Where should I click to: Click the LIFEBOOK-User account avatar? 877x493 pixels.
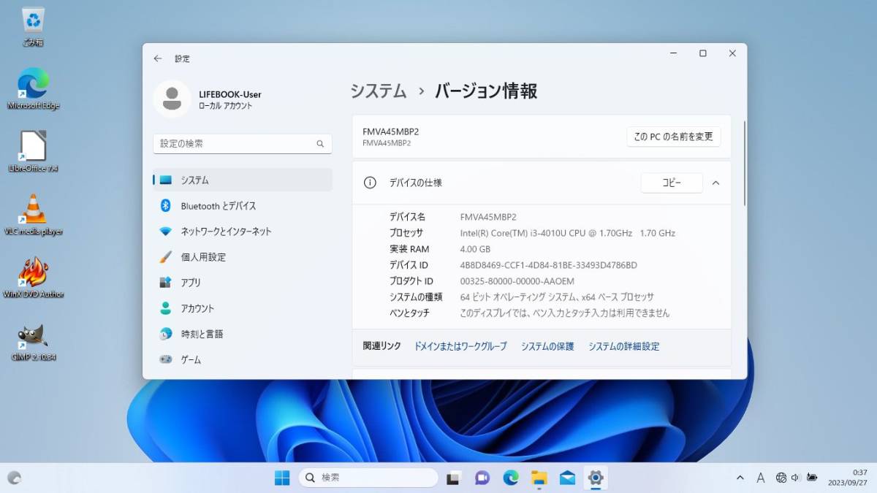point(172,99)
